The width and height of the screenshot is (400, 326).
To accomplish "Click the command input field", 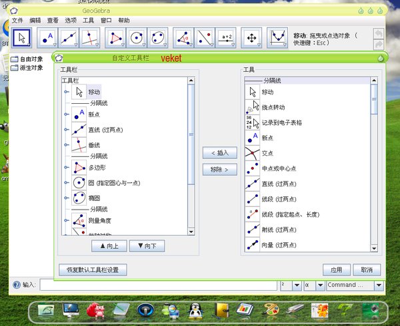I will pos(159,285).
